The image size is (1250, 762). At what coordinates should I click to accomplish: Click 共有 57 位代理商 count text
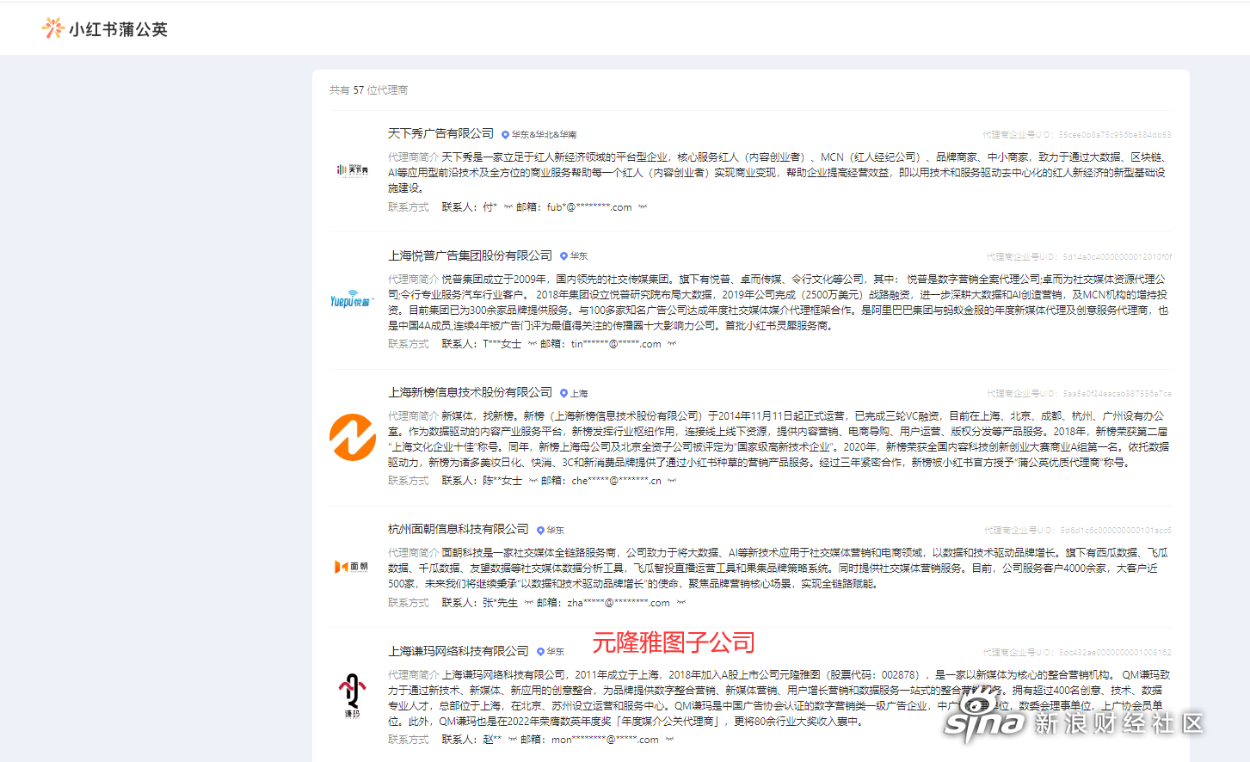368,90
